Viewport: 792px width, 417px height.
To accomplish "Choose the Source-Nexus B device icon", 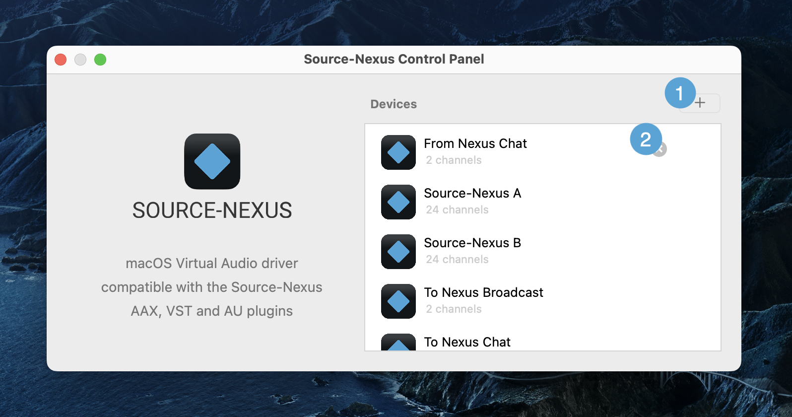I will tap(398, 252).
